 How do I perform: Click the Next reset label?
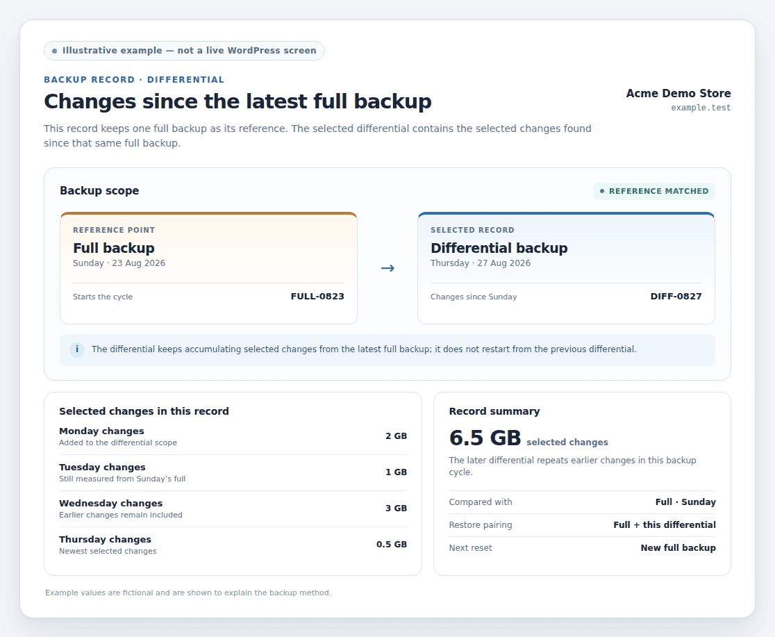[471, 548]
